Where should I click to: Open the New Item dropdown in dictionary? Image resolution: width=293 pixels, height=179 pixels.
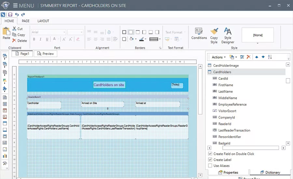click(x=233, y=57)
